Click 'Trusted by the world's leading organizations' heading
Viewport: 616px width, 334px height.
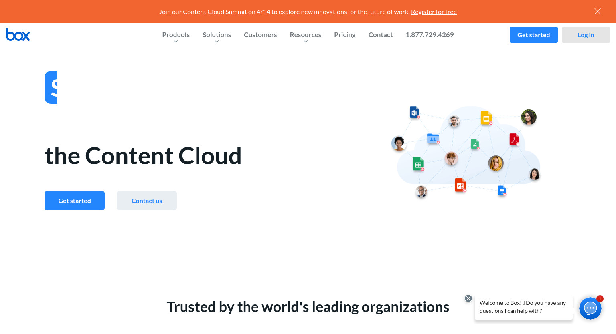(308, 307)
